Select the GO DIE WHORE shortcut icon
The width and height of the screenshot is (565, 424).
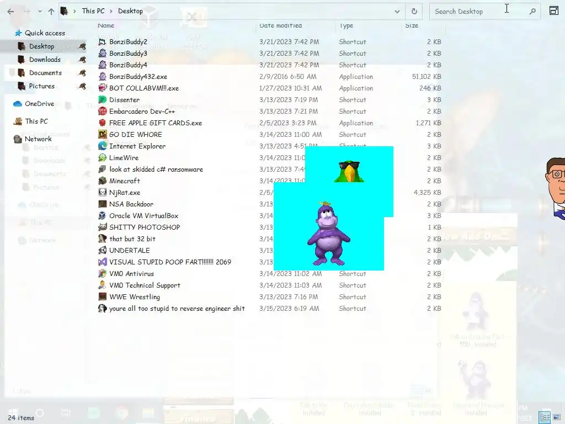(x=102, y=135)
